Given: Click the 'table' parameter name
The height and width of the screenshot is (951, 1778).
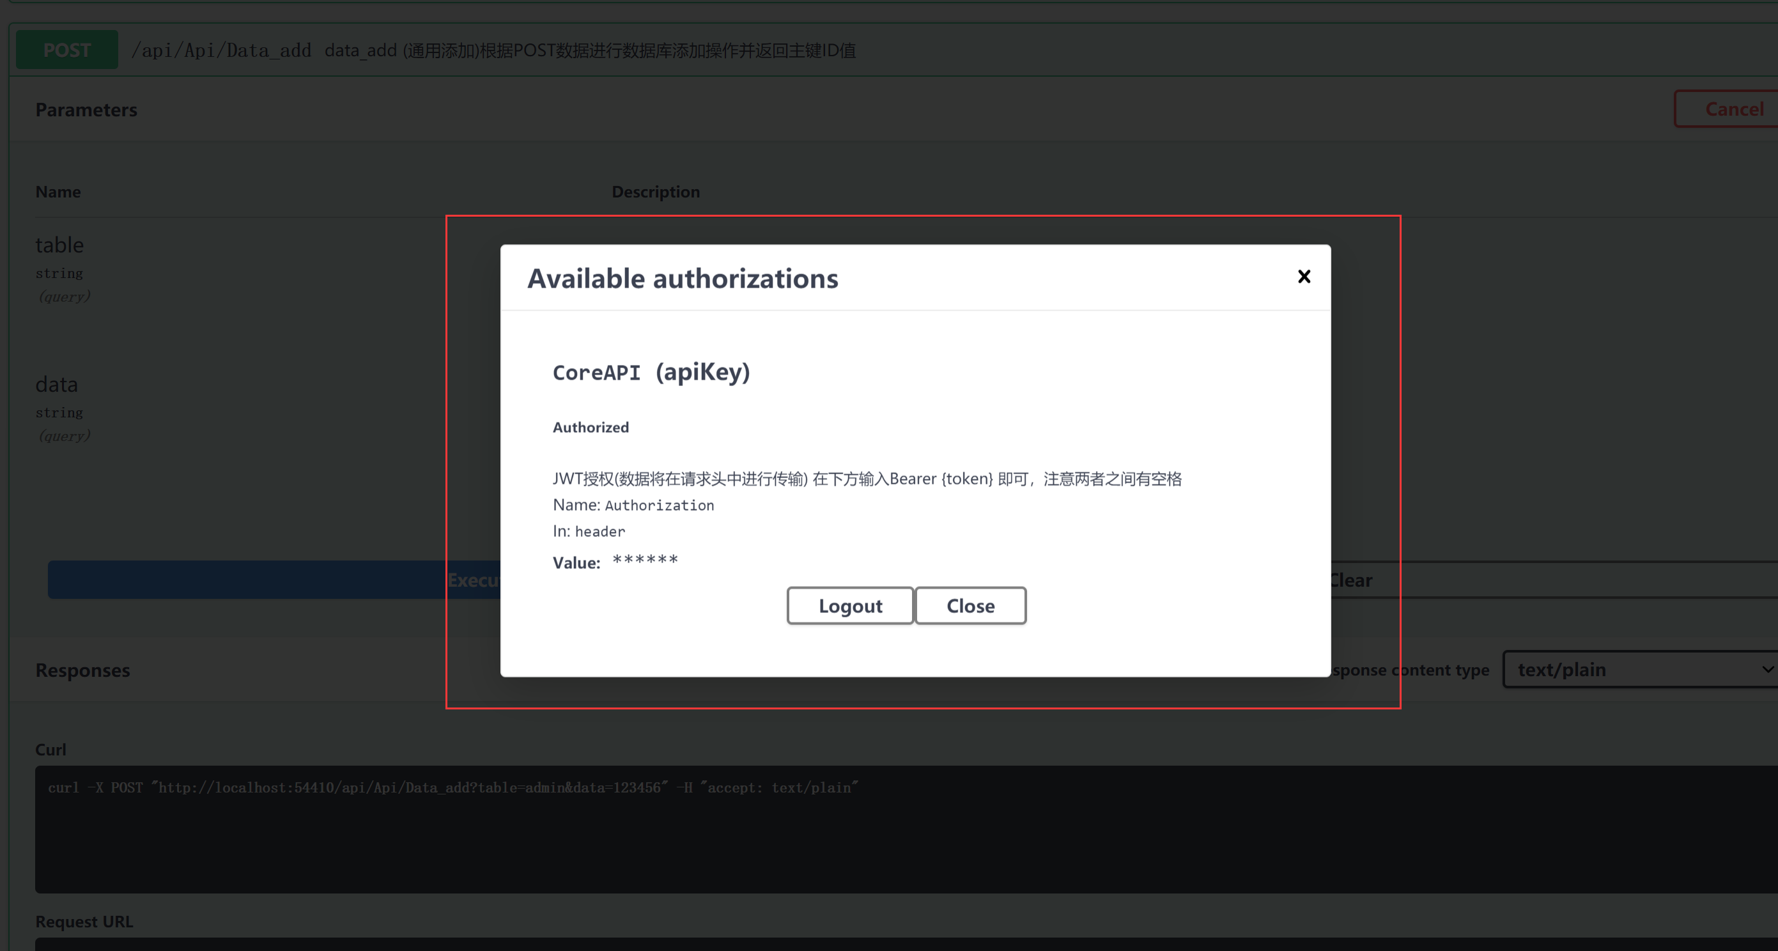Looking at the screenshot, I should (x=59, y=245).
